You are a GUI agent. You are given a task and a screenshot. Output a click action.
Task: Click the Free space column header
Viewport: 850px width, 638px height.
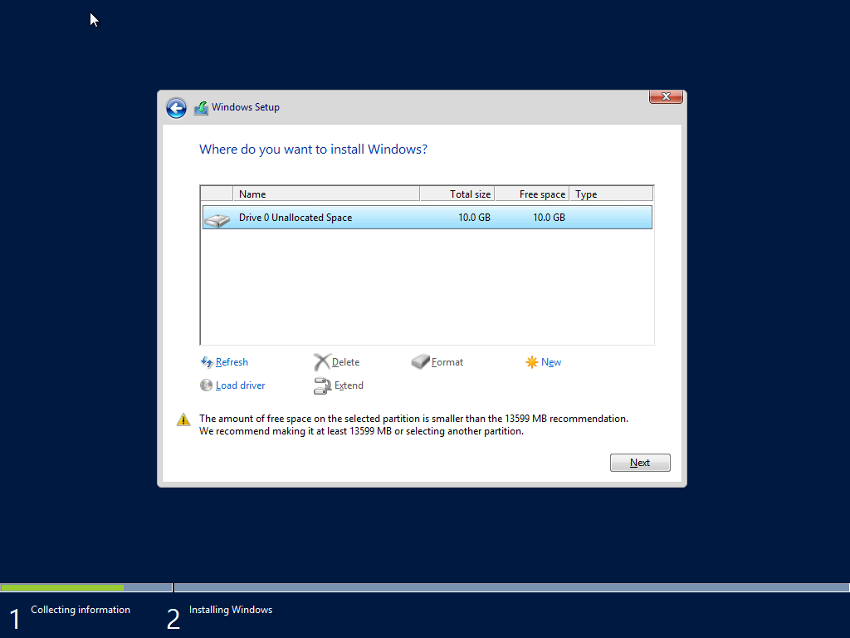530,194
